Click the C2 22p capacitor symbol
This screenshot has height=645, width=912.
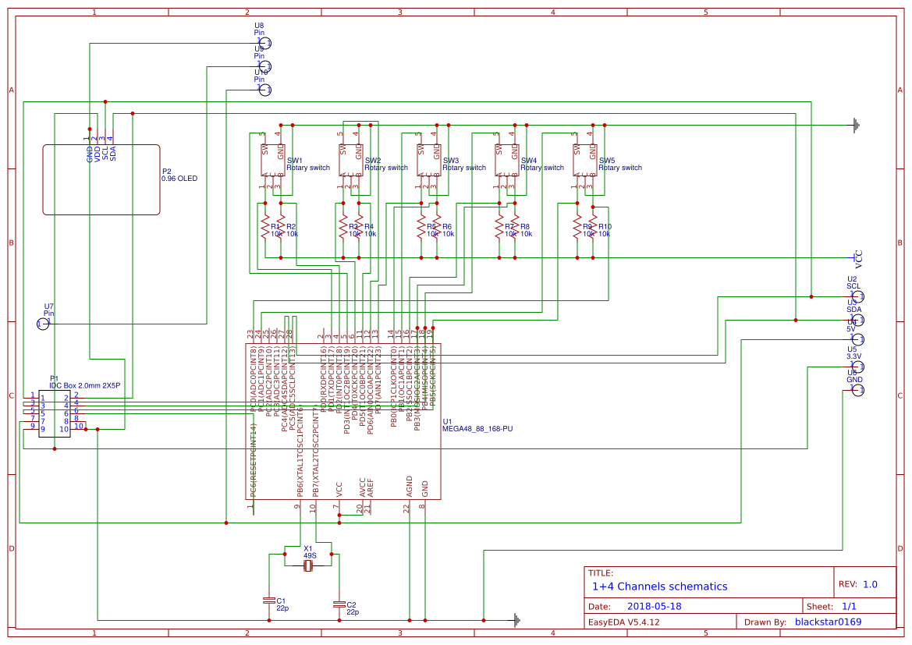coord(339,603)
